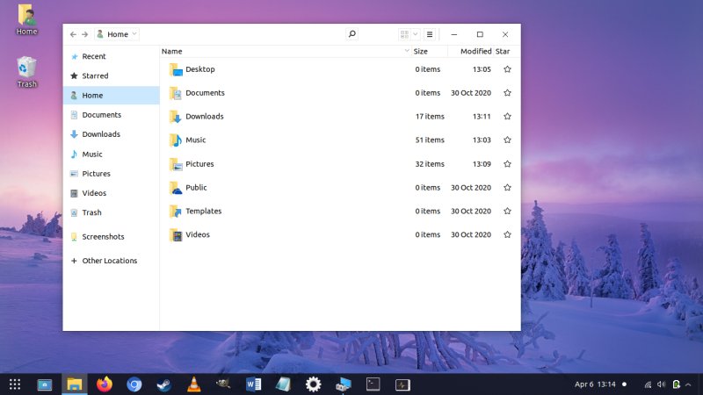Open the applications grid launcher
This screenshot has height=395, width=703.
[15, 384]
